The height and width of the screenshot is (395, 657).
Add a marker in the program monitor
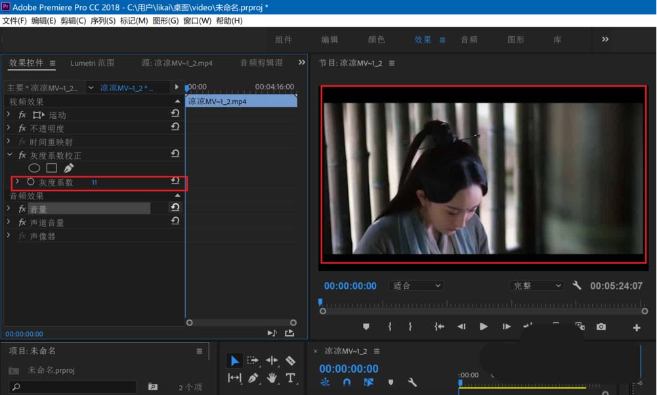366,326
